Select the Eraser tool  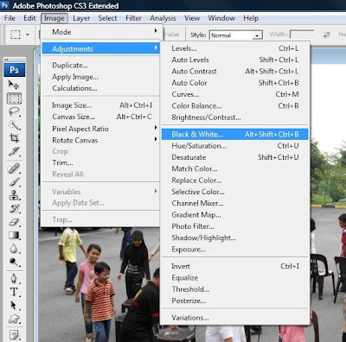(14, 222)
